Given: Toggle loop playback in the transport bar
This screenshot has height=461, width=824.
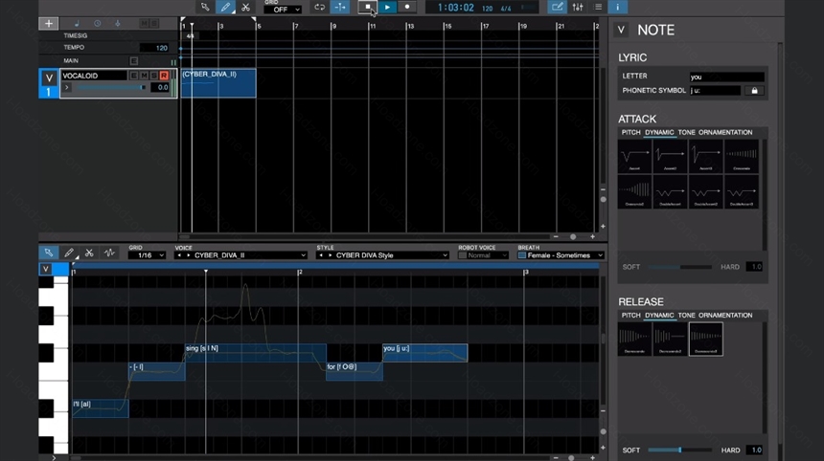Looking at the screenshot, I should tap(319, 7).
